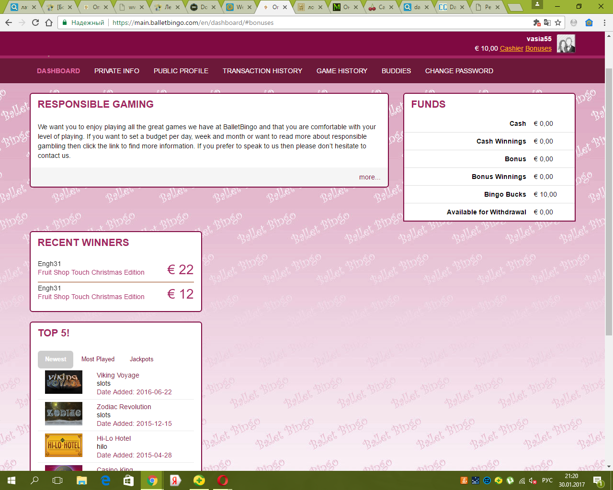Bookmark this page with the star icon
The image size is (613, 490).
[x=558, y=22]
